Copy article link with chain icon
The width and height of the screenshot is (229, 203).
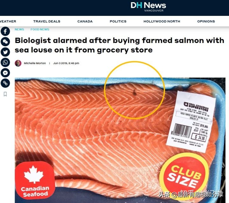[x=5, y=83]
